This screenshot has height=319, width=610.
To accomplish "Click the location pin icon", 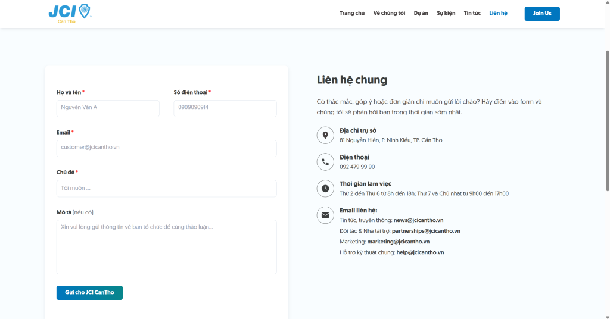I will 325,135.
